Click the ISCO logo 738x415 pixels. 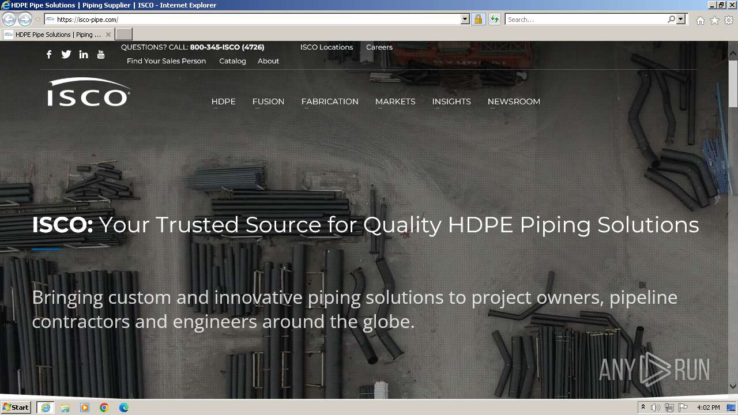pos(89,92)
